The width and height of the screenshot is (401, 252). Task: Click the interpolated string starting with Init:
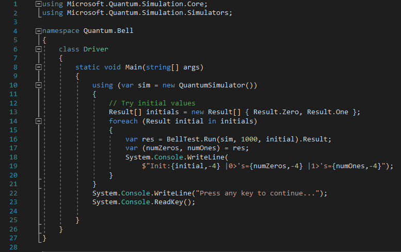263,166
